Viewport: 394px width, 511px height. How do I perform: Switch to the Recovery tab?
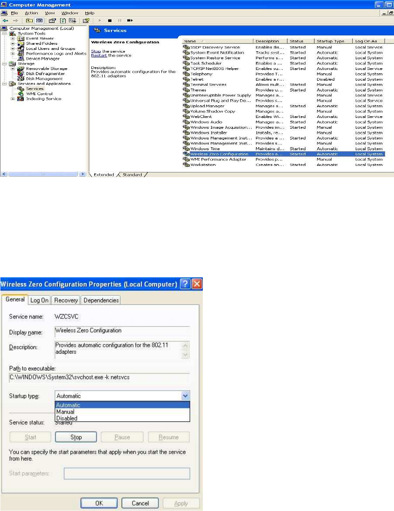[66, 300]
